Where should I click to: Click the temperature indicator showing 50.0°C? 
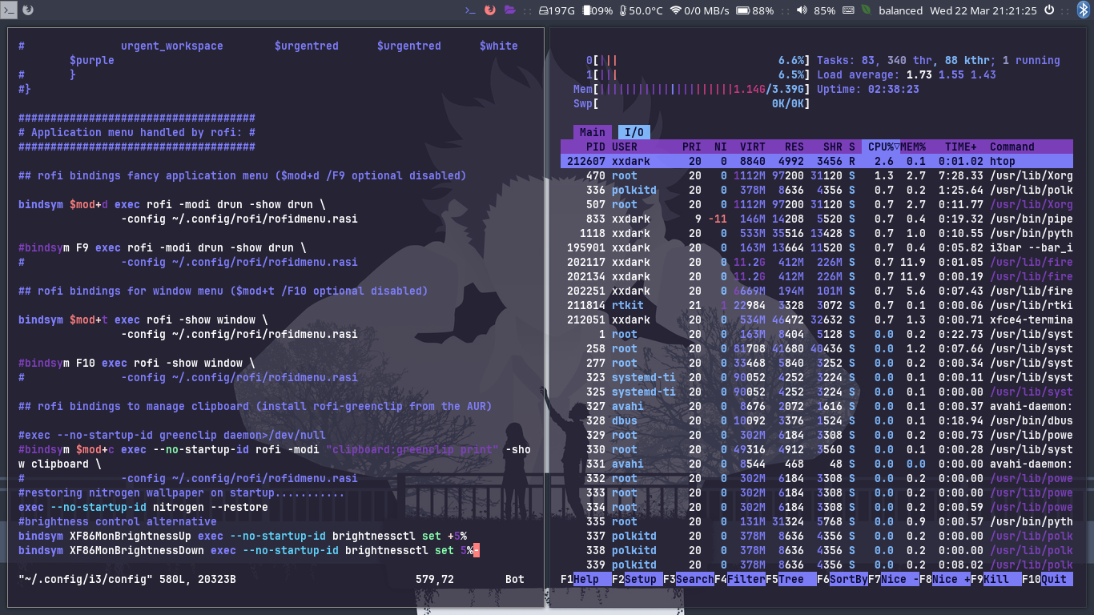coord(640,10)
